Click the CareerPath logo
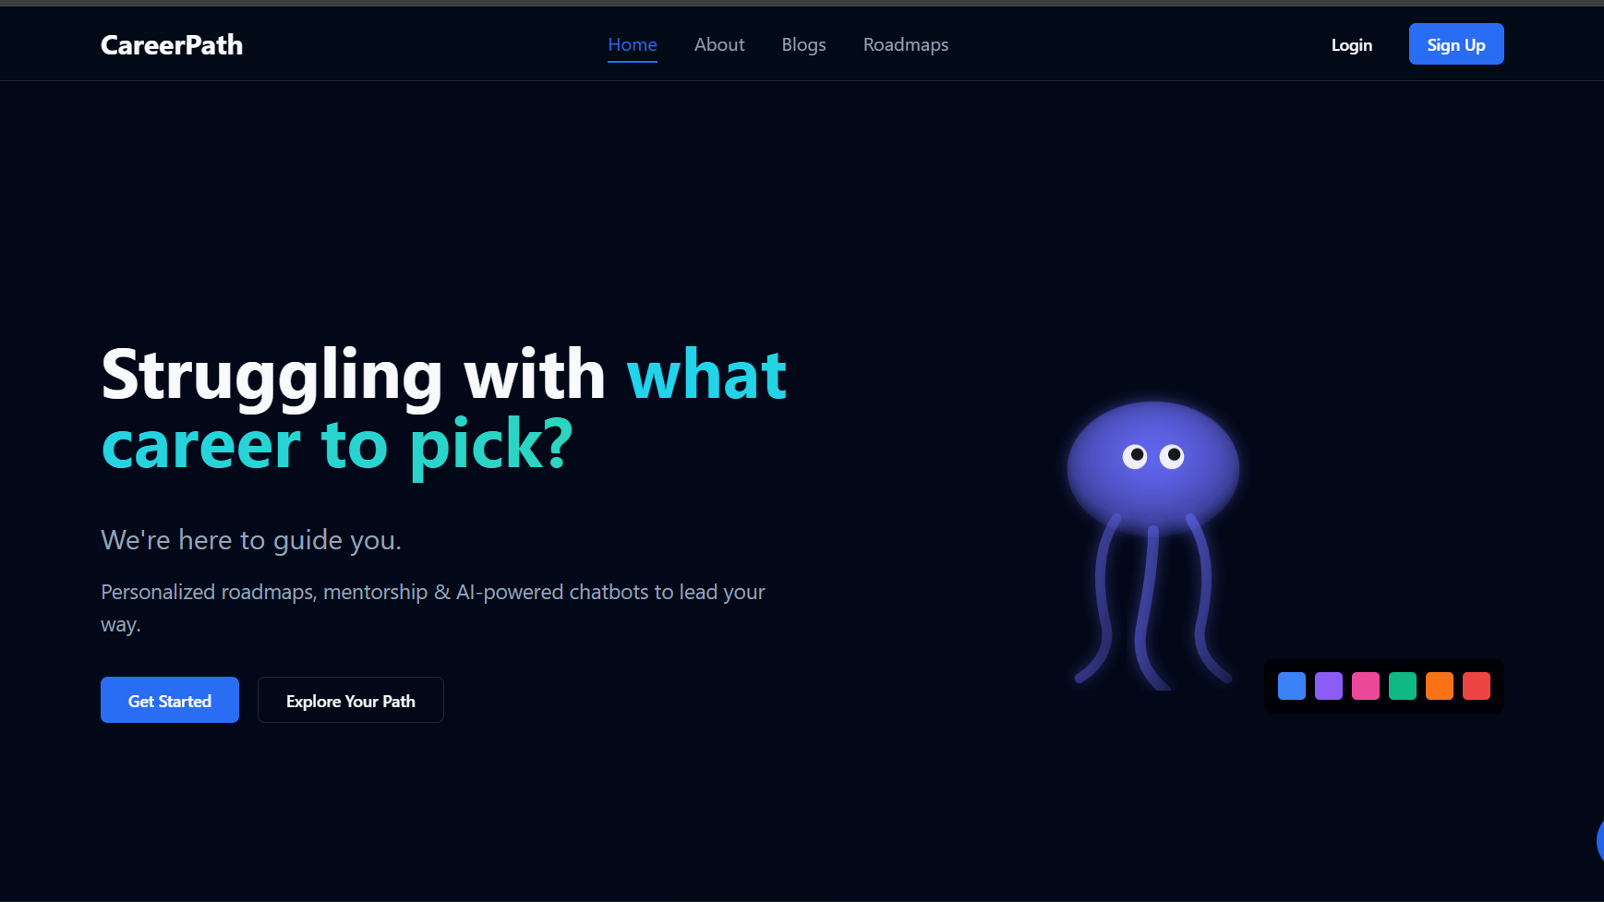1604x902 pixels. pos(172,45)
